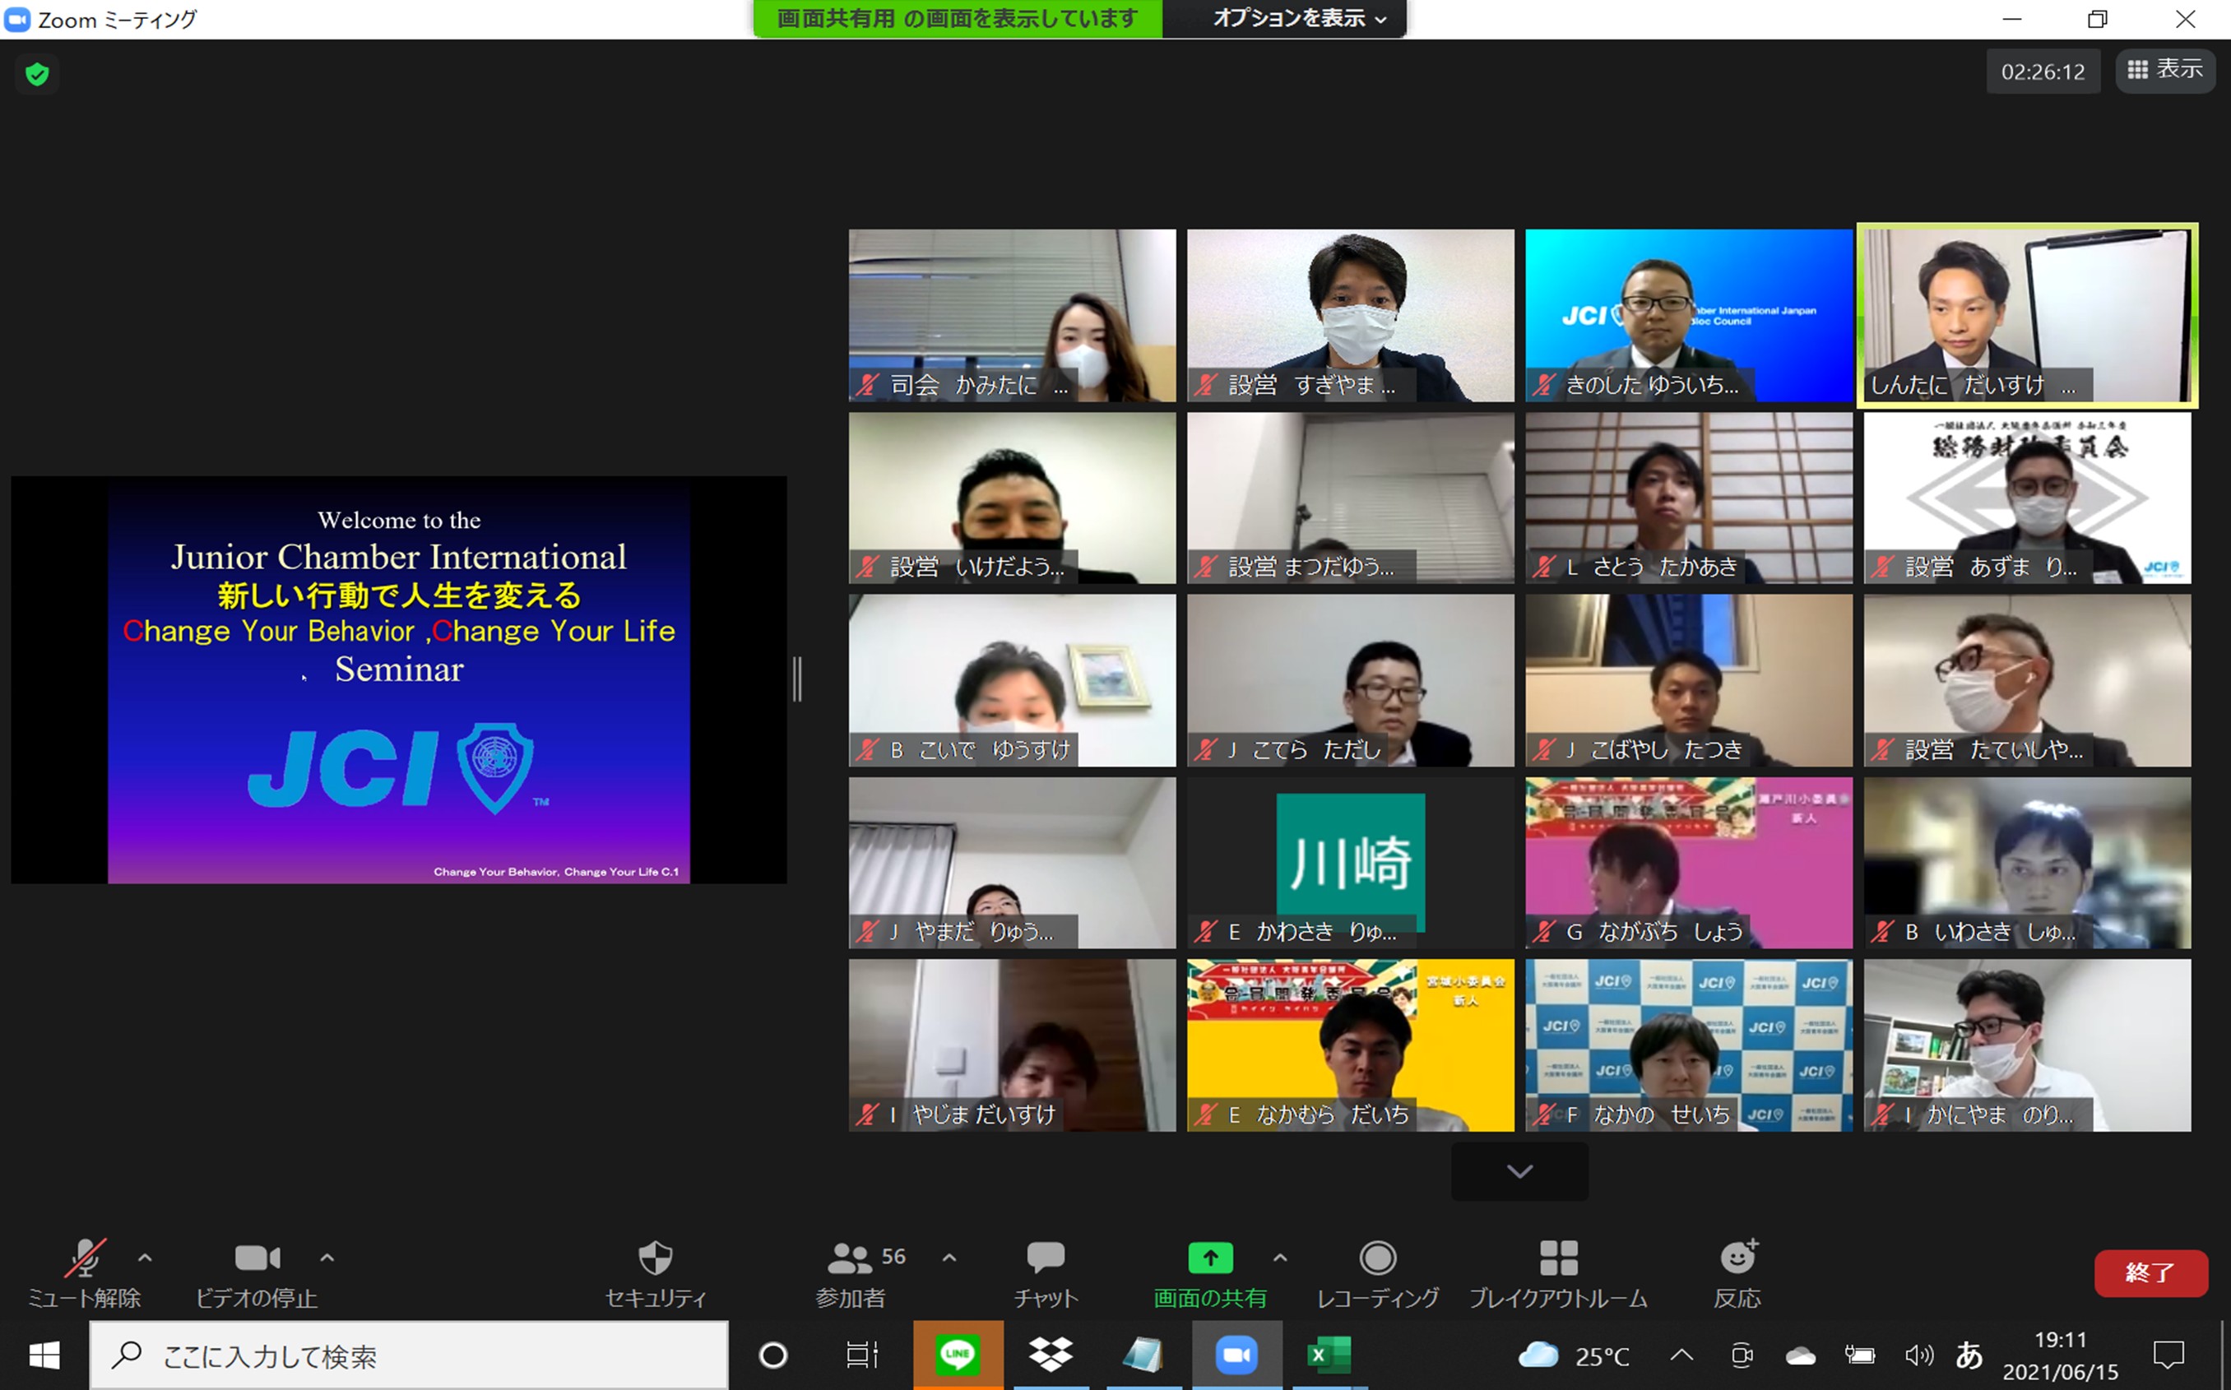Click the green Share Screen (画面の共有) icon
Screen dimensions: 2231x1390
tap(1210, 1258)
